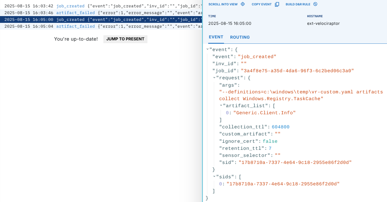
Task: Select the 16:03:42 job_created log row
Action: pos(101,6)
